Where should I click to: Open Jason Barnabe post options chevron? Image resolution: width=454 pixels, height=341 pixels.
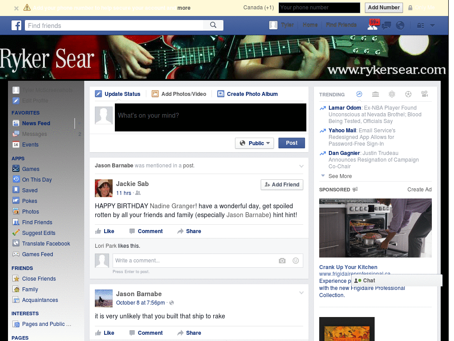coord(301,293)
